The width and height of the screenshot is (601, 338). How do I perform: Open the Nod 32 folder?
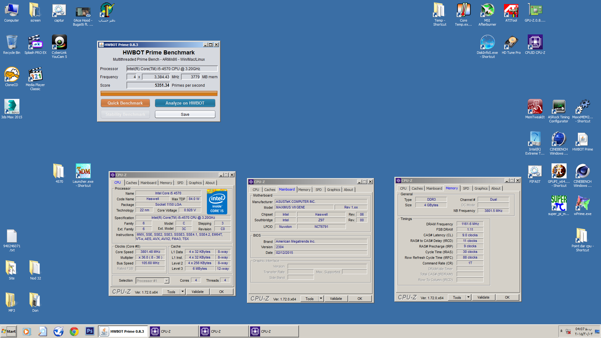pos(35,270)
